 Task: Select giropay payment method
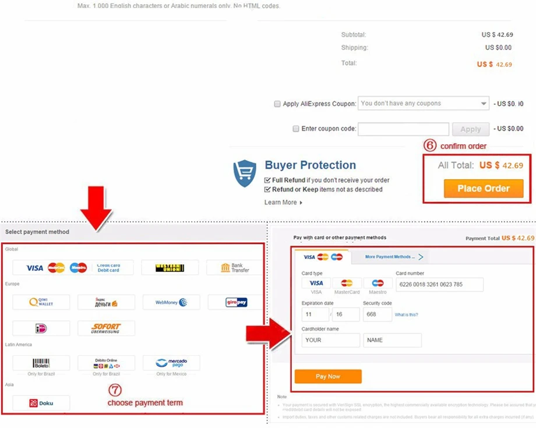click(x=236, y=302)
